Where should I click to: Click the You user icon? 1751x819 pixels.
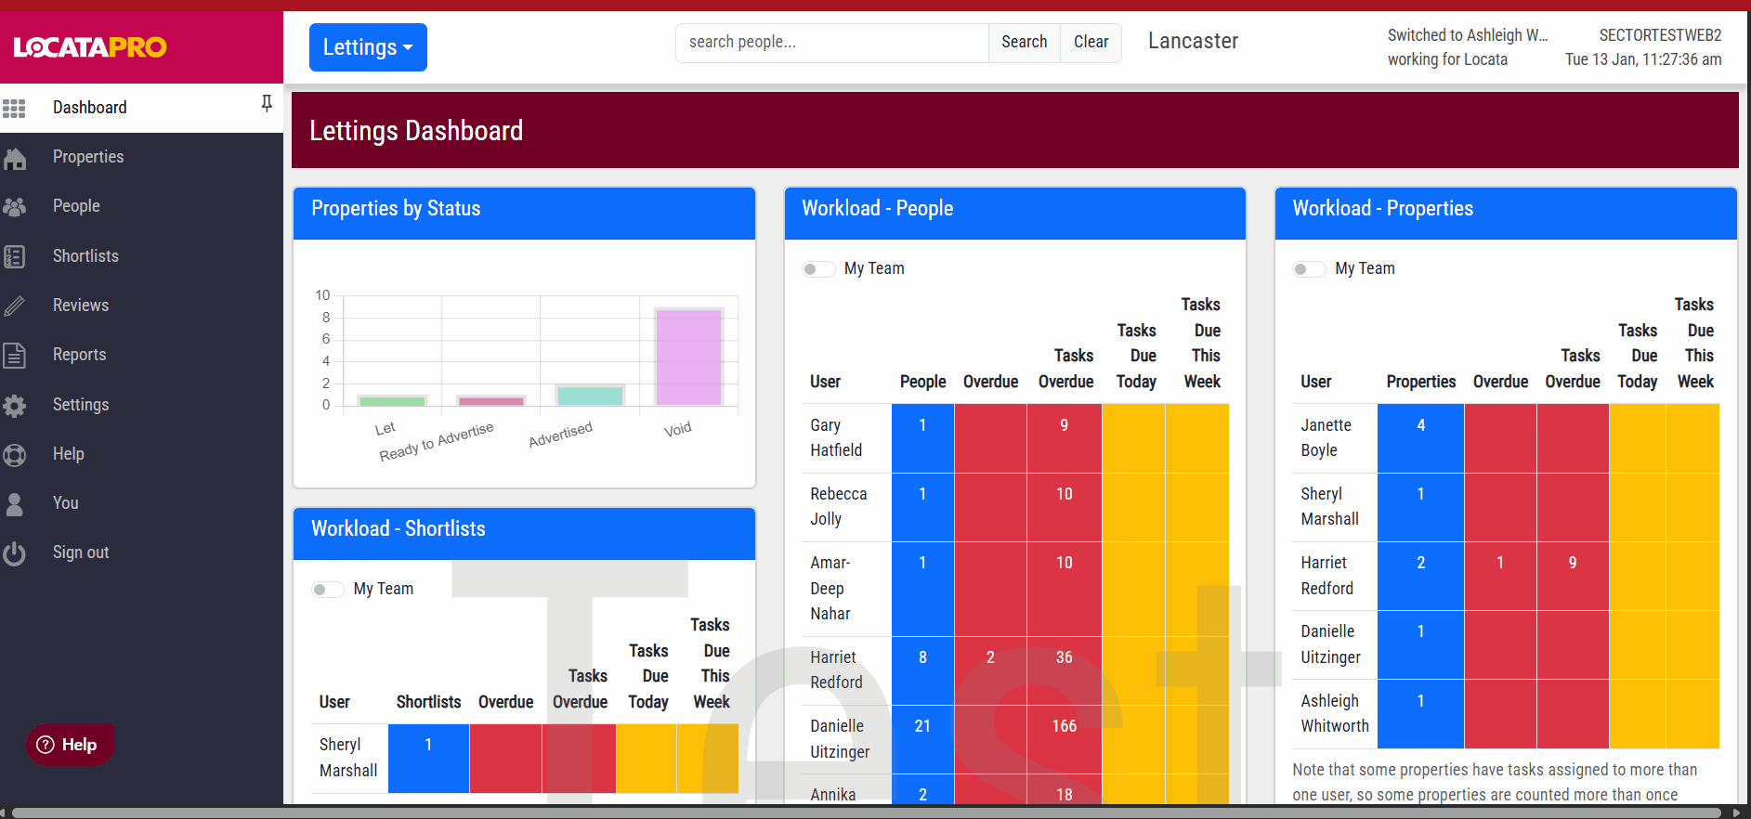(x=14, y=504)
